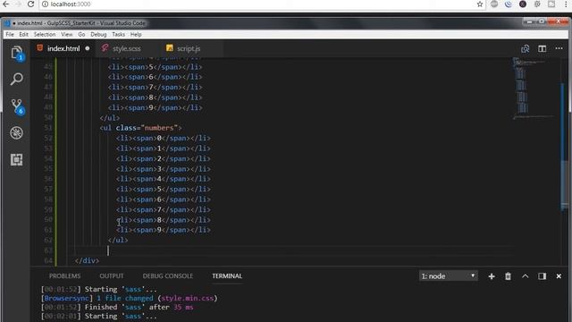Open the Explorer view in activity bar
Viewport: 572px width, 322px height.
(16, 54)
